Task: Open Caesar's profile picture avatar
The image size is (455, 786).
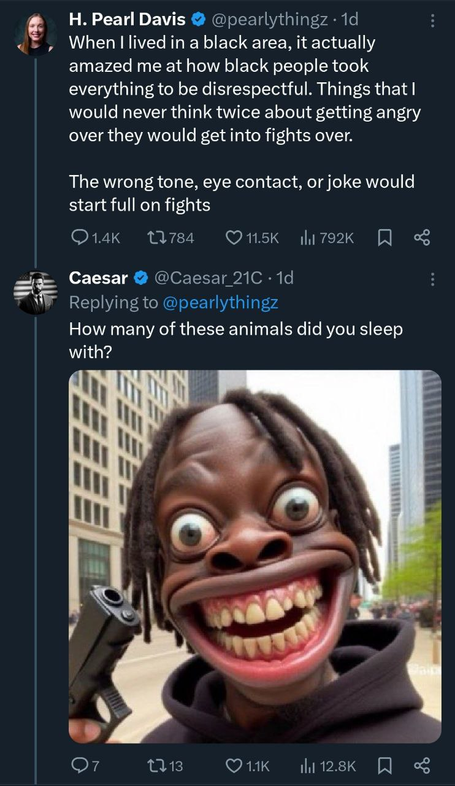Action: [x=36, y=293]
